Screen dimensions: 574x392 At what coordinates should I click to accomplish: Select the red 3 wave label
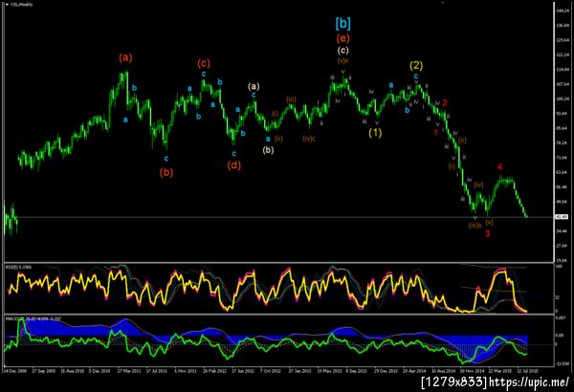click(x=488, y=233)
